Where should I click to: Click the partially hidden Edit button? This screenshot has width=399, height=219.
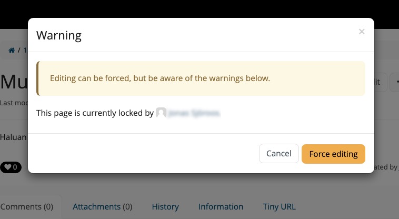point(381,82)
